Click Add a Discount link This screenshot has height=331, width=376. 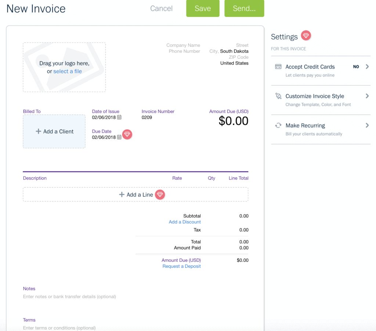click(x=185, y=222)
